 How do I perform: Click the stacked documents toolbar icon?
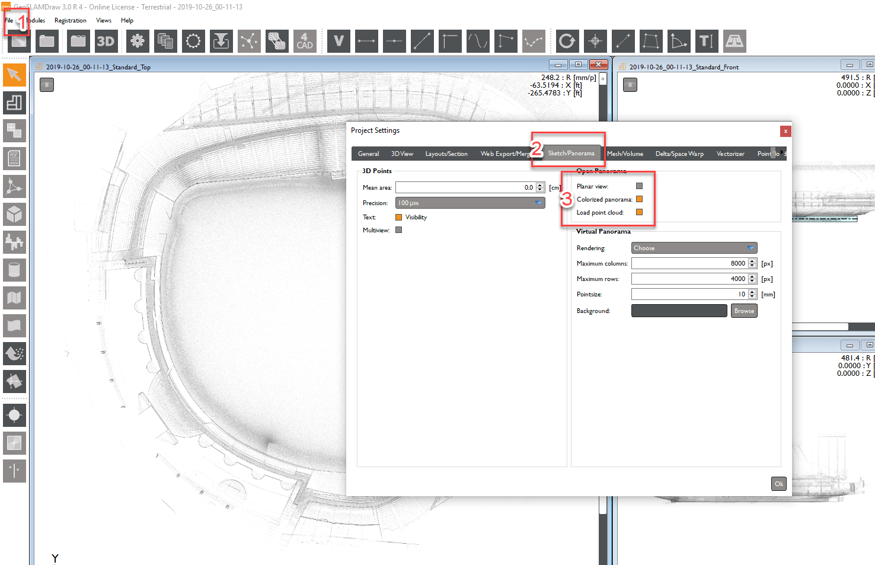165,41
